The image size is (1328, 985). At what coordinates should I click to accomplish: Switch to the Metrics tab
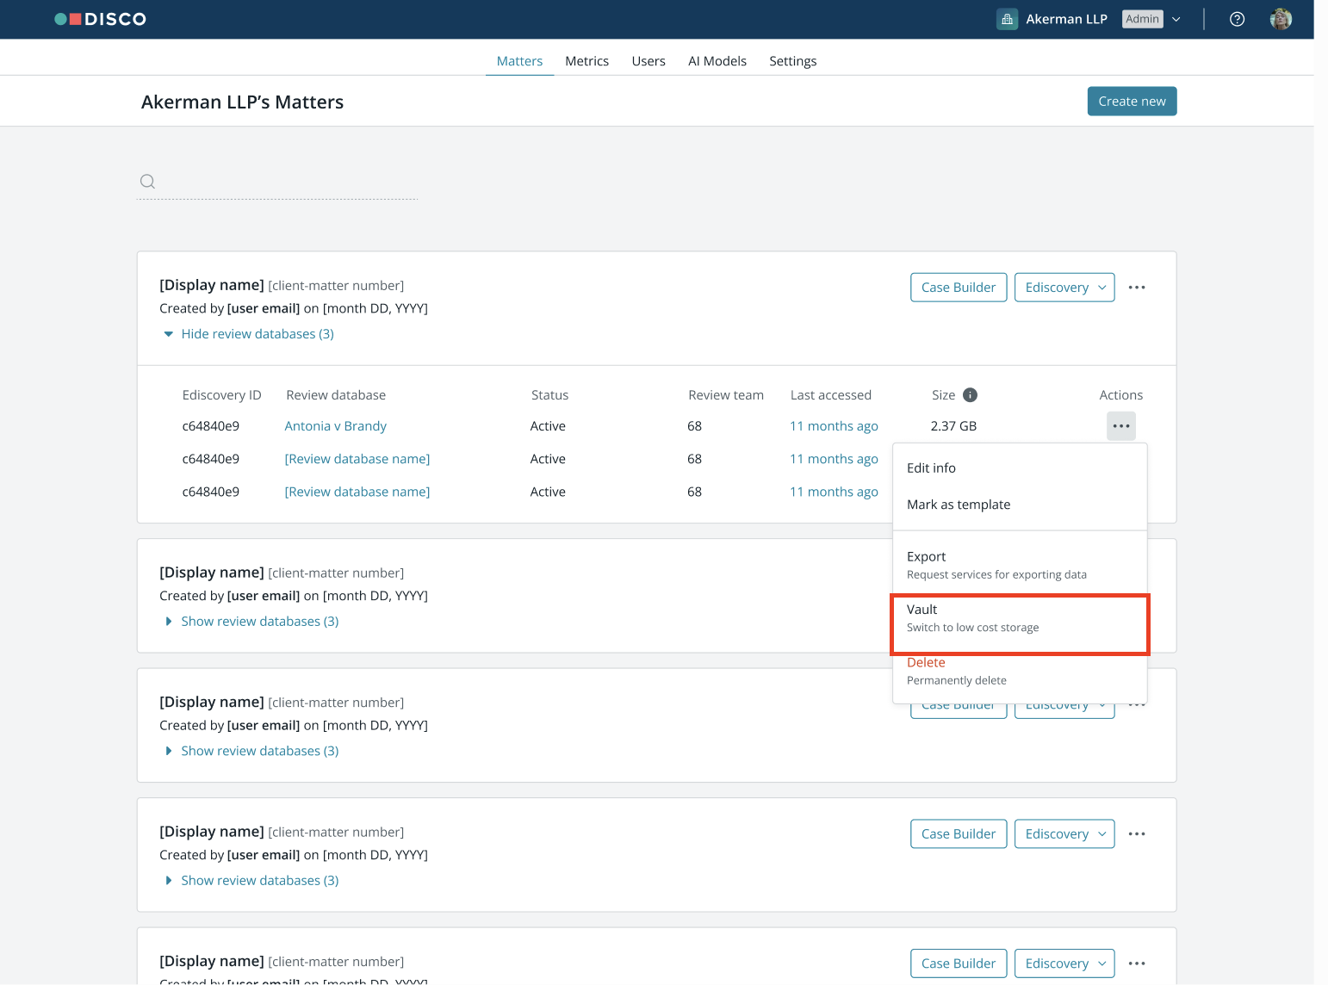coord(586,61)
